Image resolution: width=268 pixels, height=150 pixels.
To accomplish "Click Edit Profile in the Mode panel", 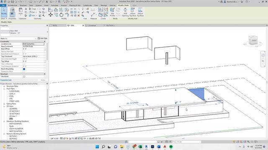I will 112,12.
